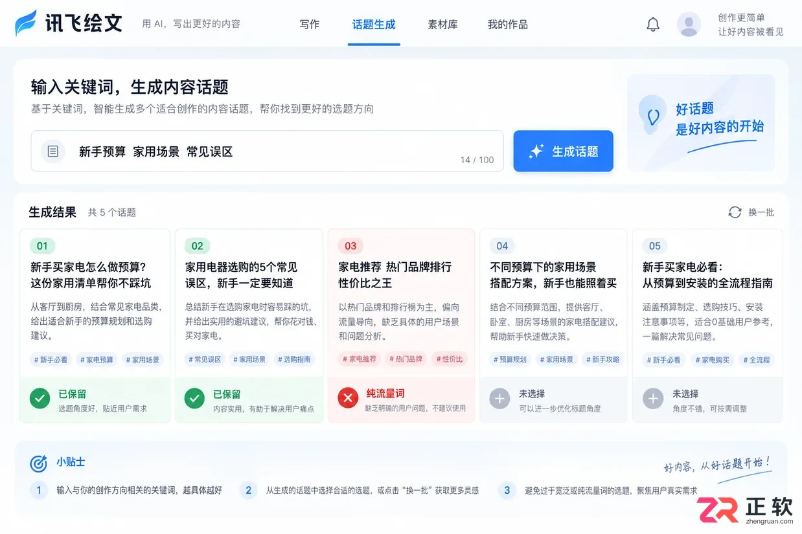Click tip number 1 circle
Image resolution: width=802 pixels, height=534 pixels.
[39, 490]
